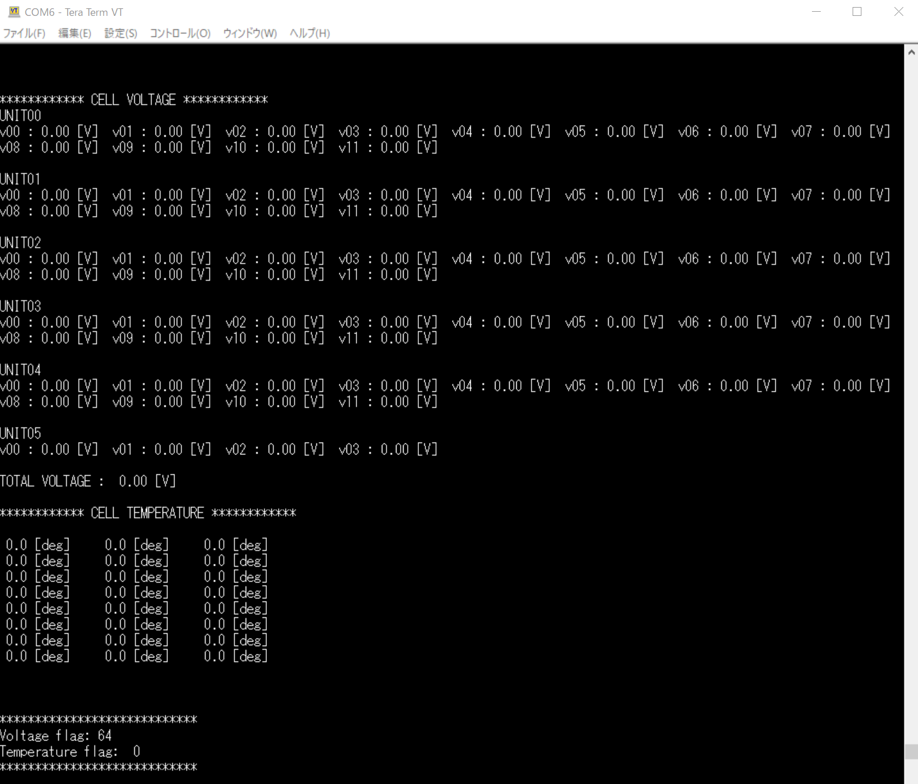Click the Temperature flag: 0 line
Screen dimensions: 918x784
tap(70, 751)
